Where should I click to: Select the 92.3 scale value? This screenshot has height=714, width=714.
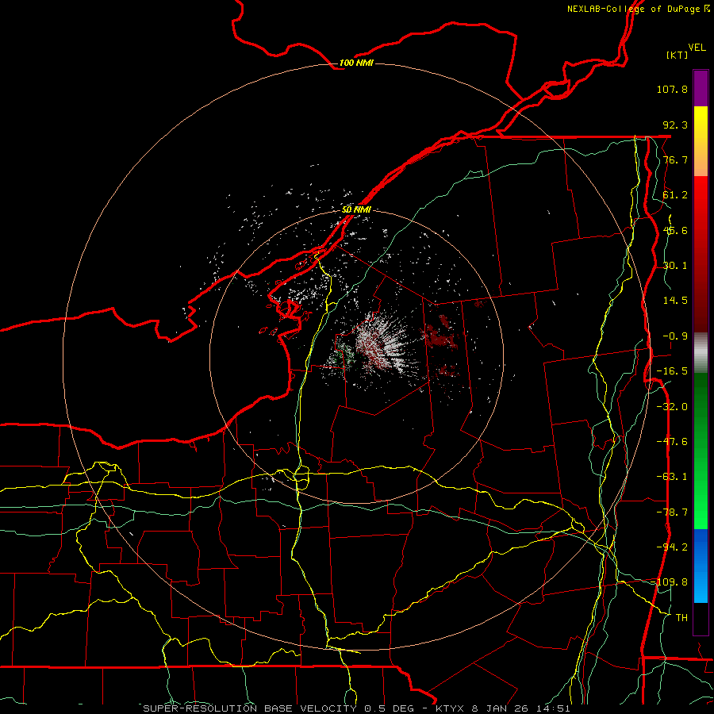click(x=675, y=125)
